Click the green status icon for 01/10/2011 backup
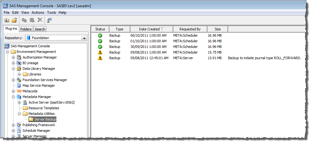 point(100,41)
